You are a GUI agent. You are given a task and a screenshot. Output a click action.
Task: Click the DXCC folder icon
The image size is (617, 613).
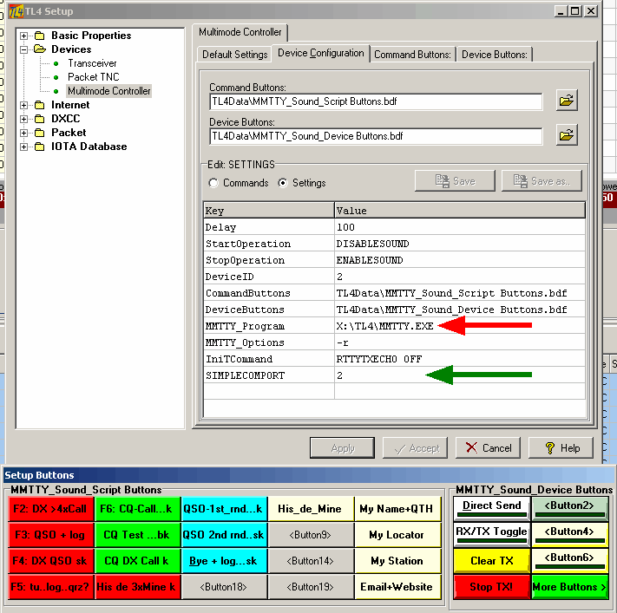click(39, 119)
